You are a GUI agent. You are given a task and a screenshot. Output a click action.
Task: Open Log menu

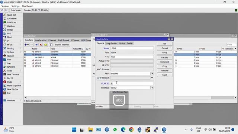pos(9,63)
